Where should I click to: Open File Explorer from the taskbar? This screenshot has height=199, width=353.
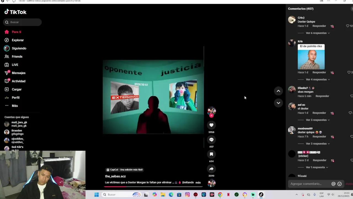point(163,195)
